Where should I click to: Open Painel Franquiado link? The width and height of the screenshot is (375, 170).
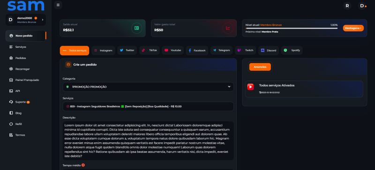point(27,80)
